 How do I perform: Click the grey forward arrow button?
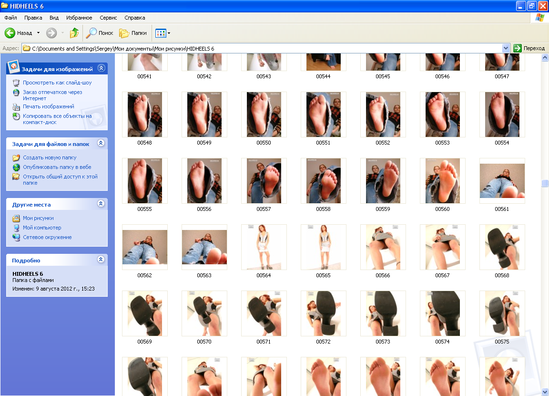pos(51,33)
